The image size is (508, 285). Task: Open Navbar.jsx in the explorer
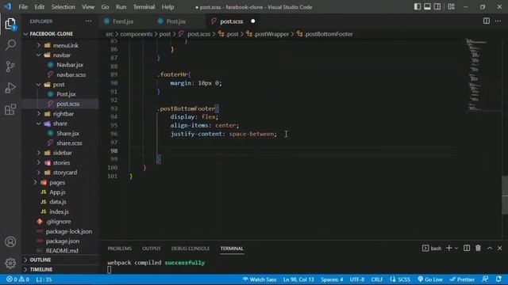(x=70, y=65)
